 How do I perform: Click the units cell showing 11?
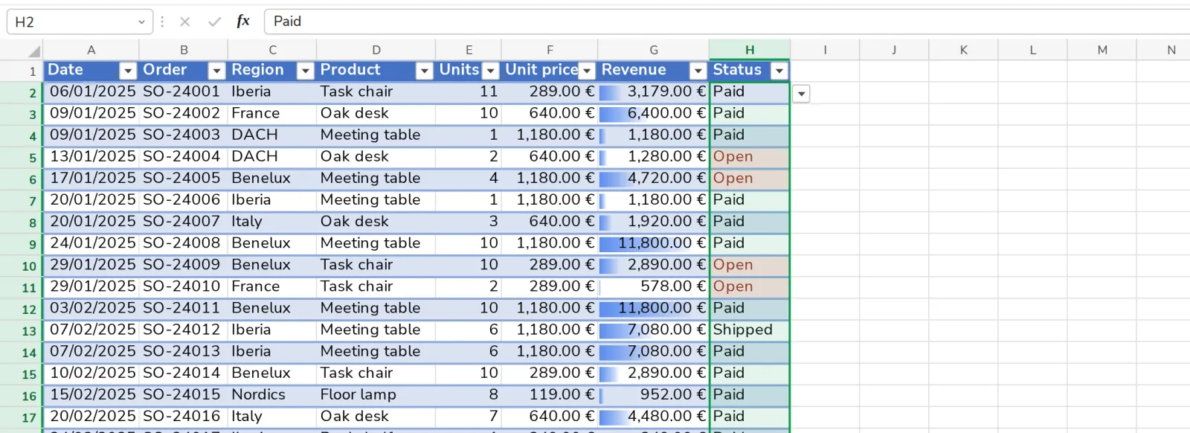[x=469, y=92]
